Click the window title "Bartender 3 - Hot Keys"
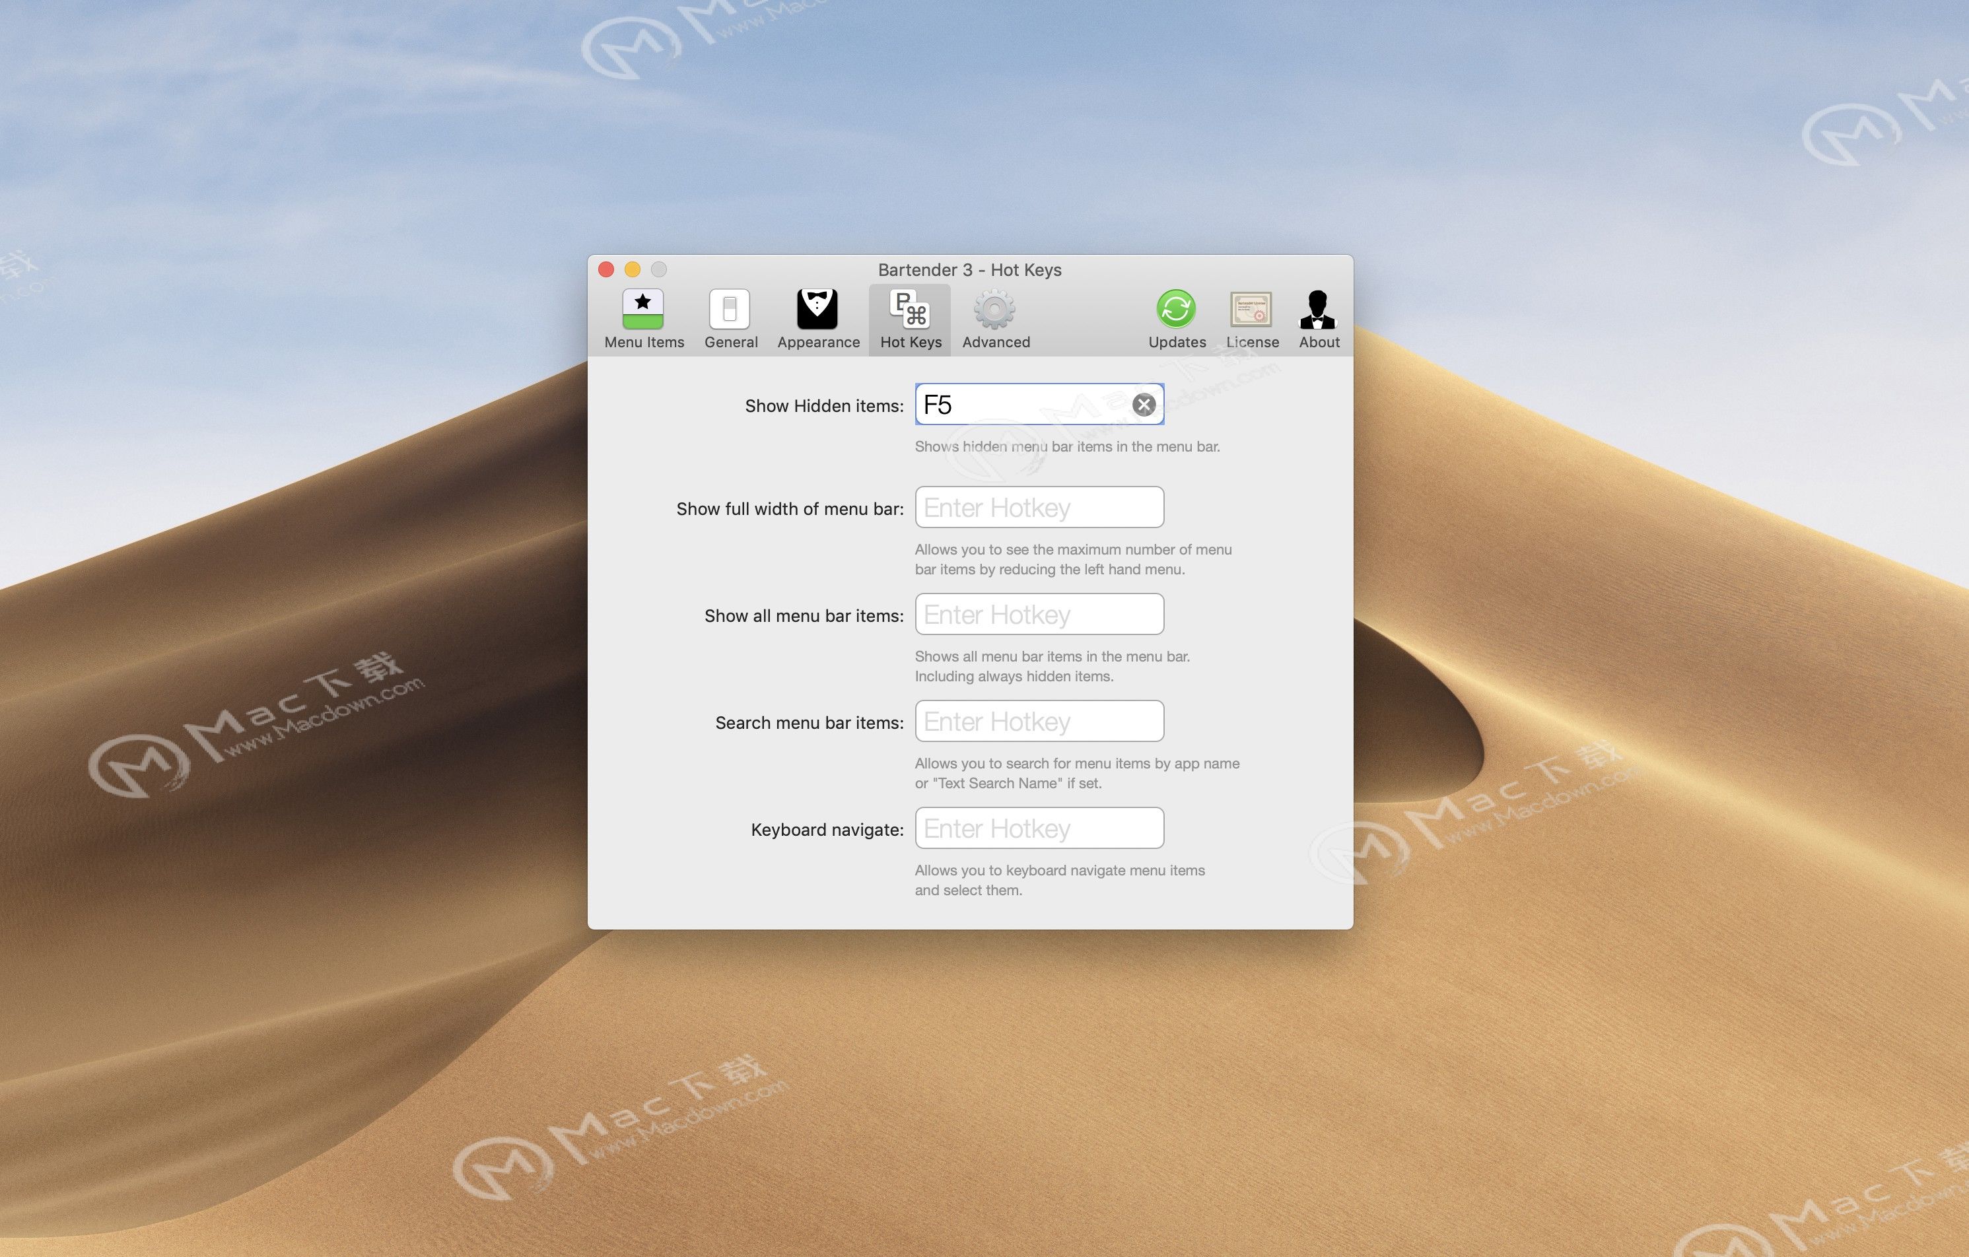This screenshot has height=1257, width=1969. point(969,270)
